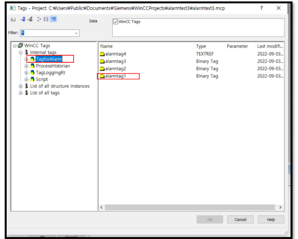The width and height of the screenshot is (298, 239).
Task: Switch to small icons view
Action: point(39,19)
